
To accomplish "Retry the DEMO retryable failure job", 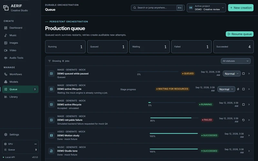I will tap(243, 120).
